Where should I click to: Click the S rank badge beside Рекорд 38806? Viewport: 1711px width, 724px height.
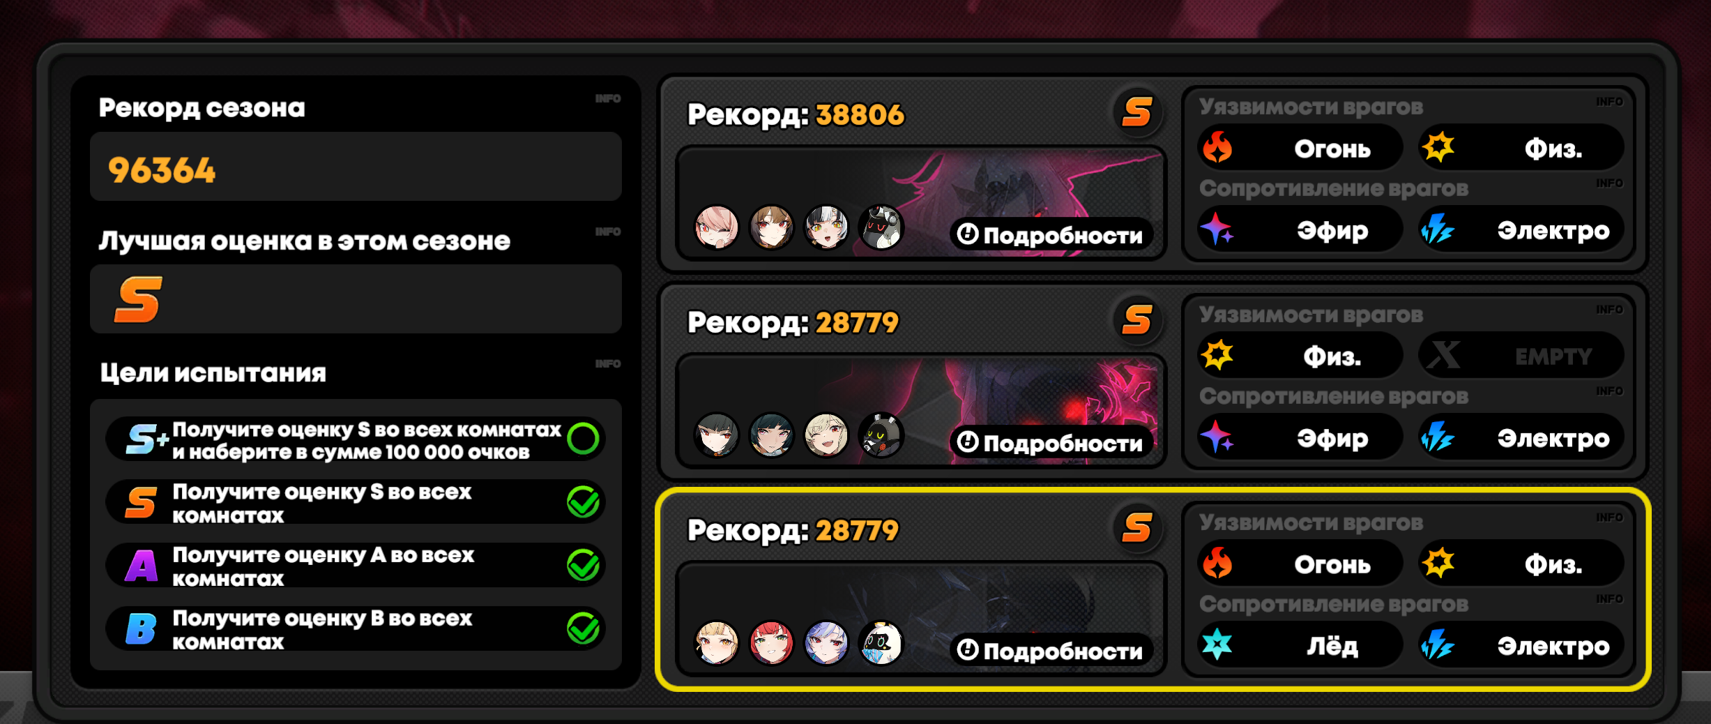(x=1137, y=112)
